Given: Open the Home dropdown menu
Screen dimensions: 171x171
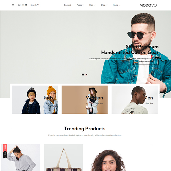Looking at the screenshot, I should coord(117,5).
